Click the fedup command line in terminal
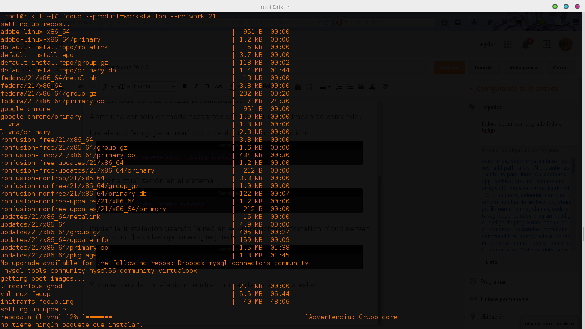The image size is (585, 329). click(x=108, y=16)
